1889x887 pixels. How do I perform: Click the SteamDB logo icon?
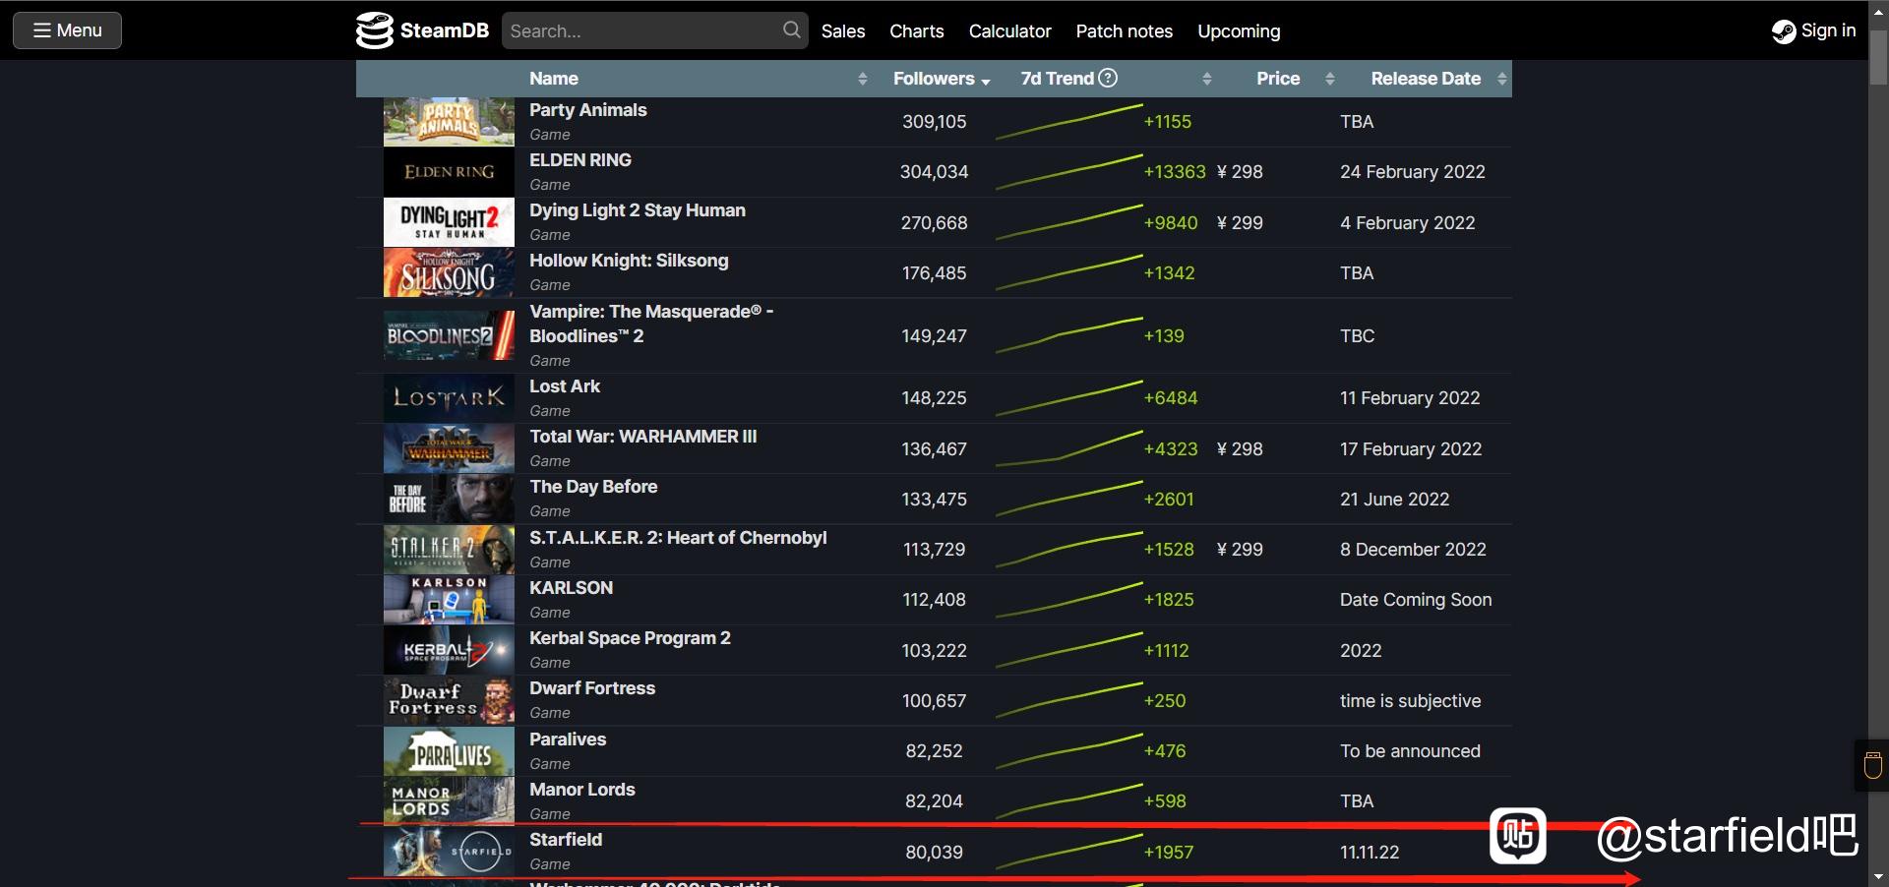374,30
